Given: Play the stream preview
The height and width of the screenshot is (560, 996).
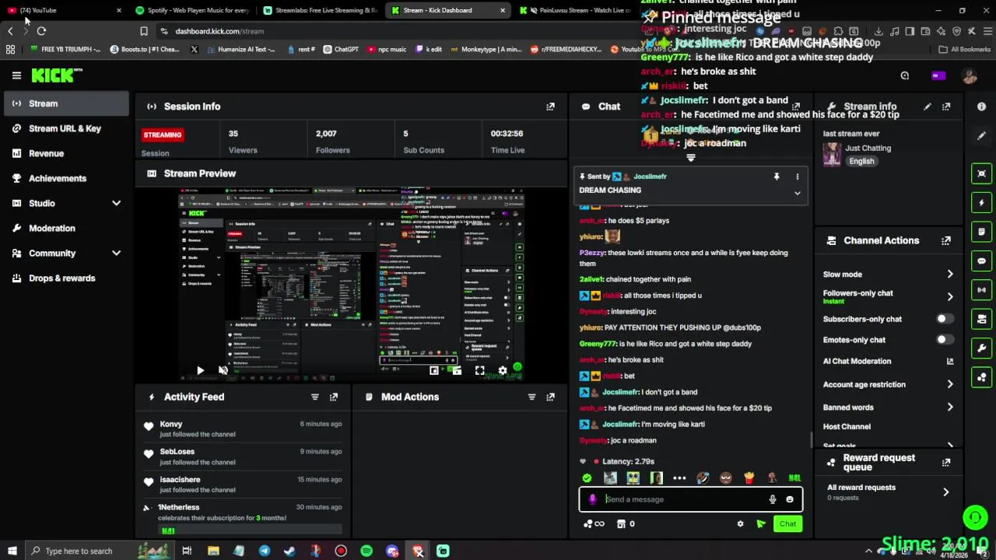Looking at the screenshot, I should coord(200,371).
